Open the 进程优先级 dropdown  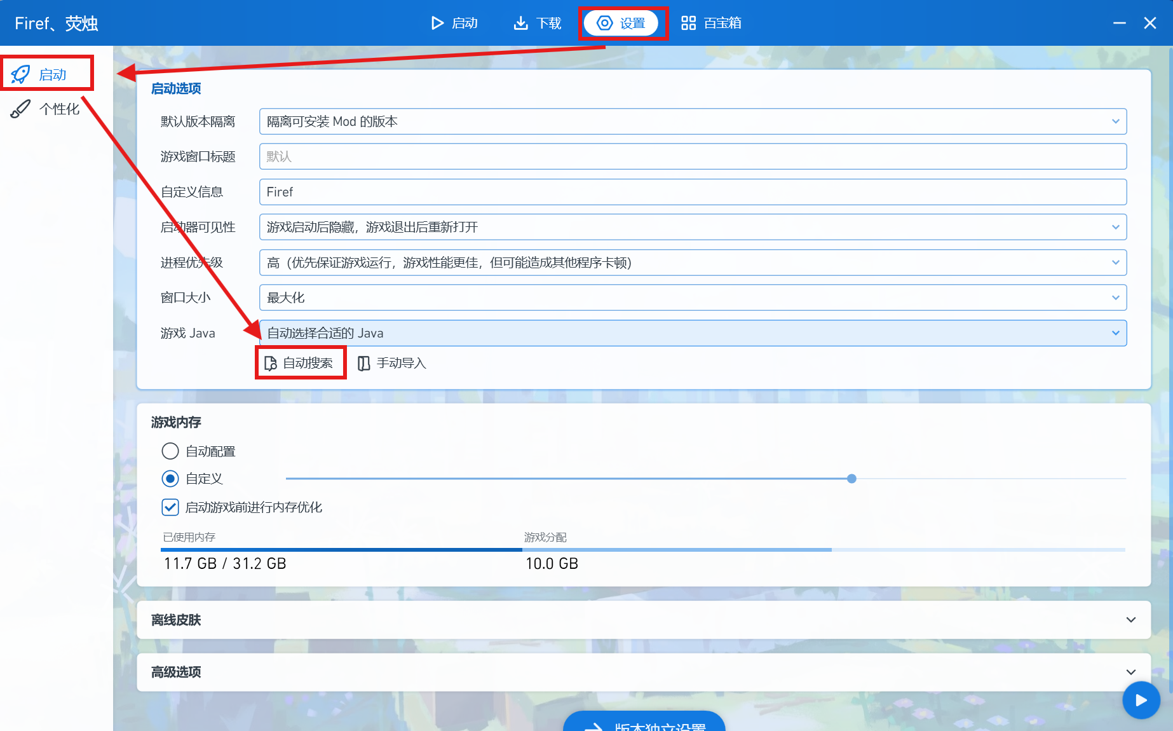click(693, 263)
